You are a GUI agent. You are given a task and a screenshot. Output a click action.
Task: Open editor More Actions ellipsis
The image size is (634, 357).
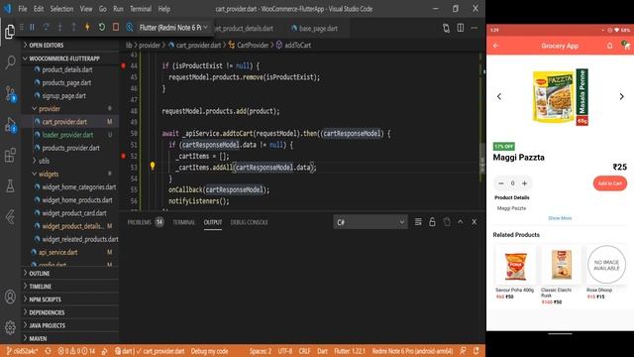click(x=475, y=28)
